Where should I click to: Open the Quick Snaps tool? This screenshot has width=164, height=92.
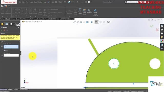click(x=80, y=11)
